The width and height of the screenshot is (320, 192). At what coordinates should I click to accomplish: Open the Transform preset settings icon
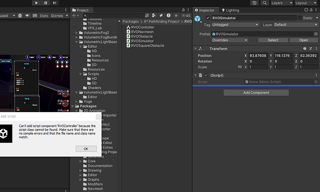(x=310, y=48)
